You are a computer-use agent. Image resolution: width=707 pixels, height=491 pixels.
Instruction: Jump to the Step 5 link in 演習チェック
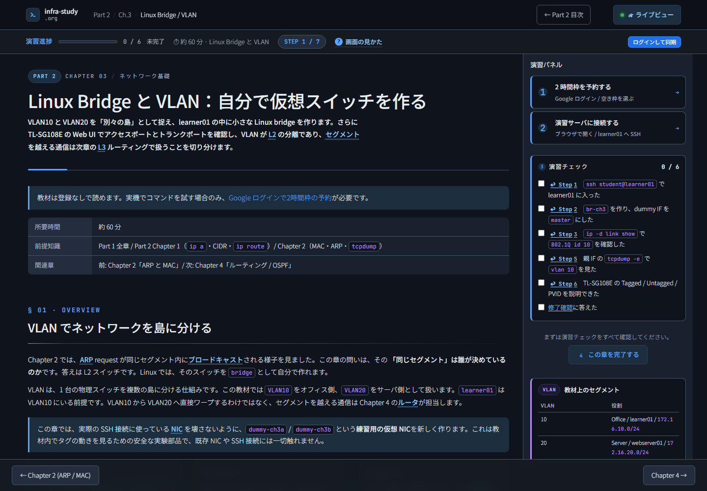(564, 259)
